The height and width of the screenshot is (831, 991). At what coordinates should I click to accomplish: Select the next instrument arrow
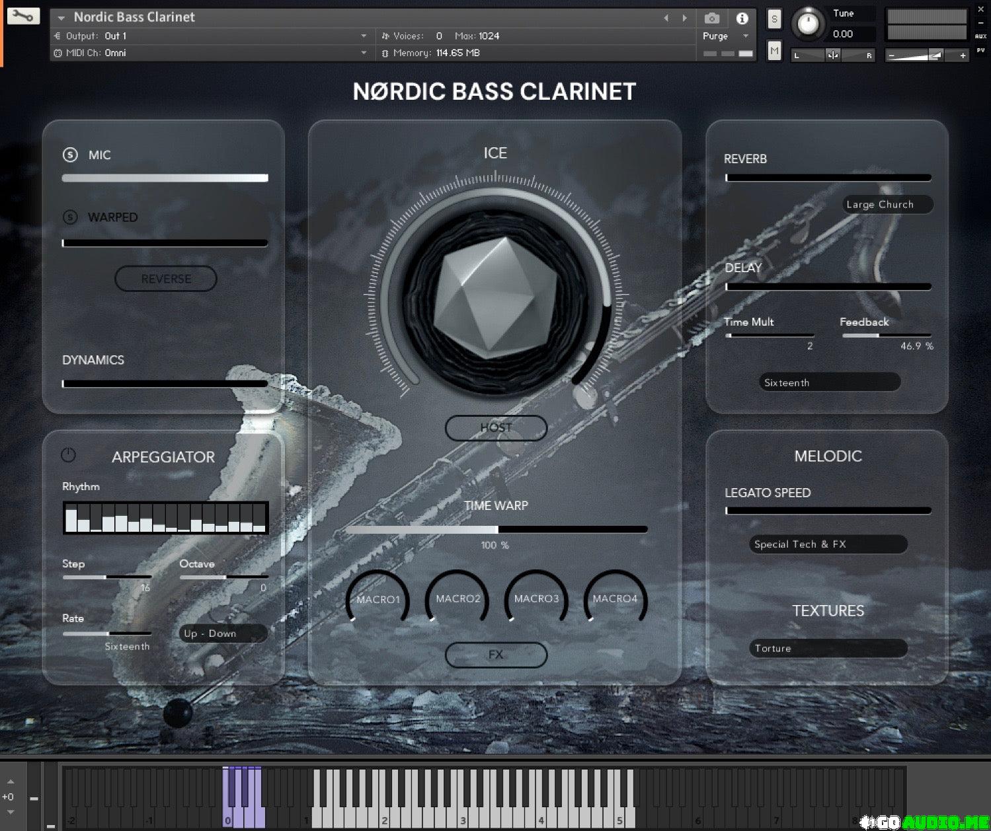[x=685, y=18]
